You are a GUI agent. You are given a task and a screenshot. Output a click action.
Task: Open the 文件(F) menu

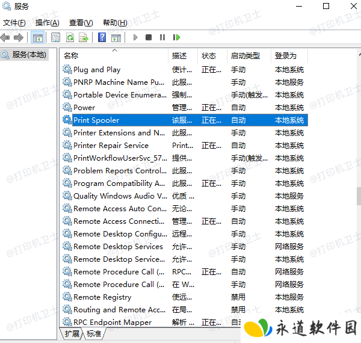[x=14, y=23]
